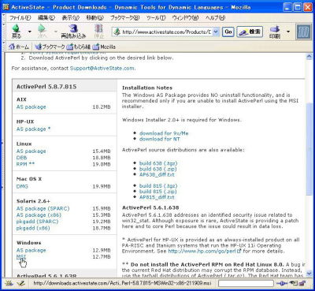Click the Go button
Screen dimensions: 315x291
228,32
